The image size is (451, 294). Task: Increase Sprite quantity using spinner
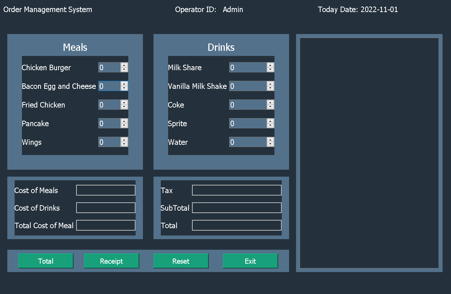[x=270, y=121]
